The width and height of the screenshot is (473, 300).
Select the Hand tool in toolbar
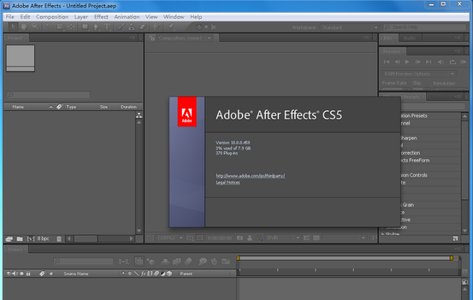pos(24,27)
